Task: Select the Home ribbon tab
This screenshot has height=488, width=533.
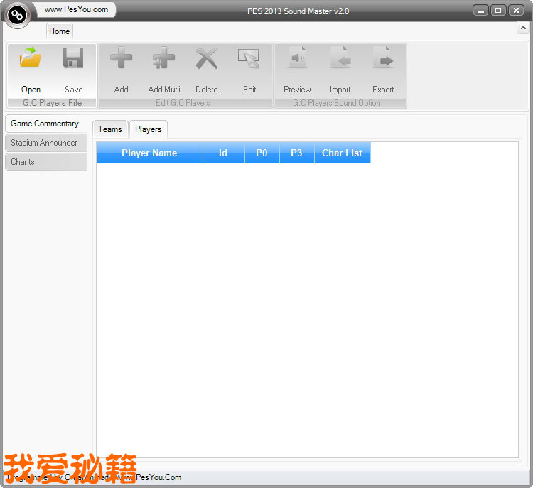Action: click(60, 31)
